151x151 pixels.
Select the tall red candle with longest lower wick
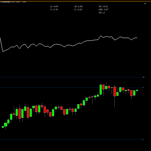click(x=115, y=92)
